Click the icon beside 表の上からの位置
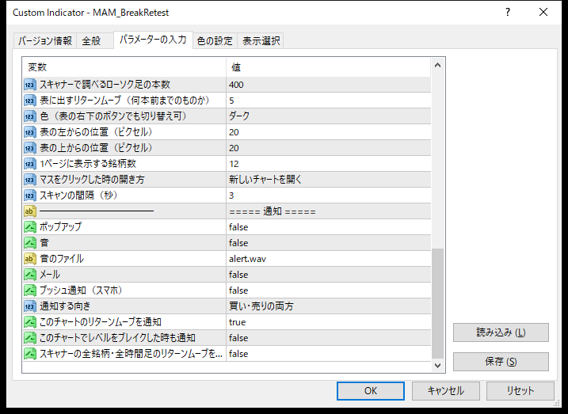 click(30, 148)
